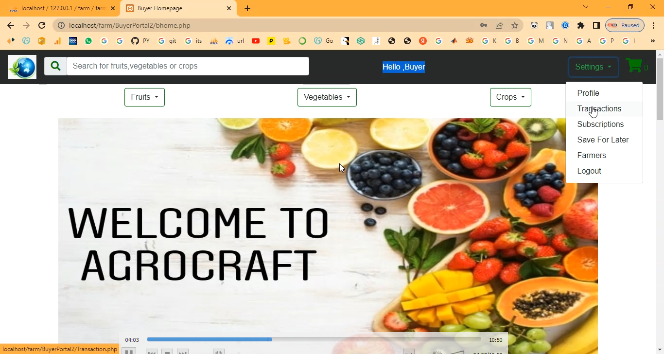Click the green search magnifier button
664x354 pixels.
point(55,66)
